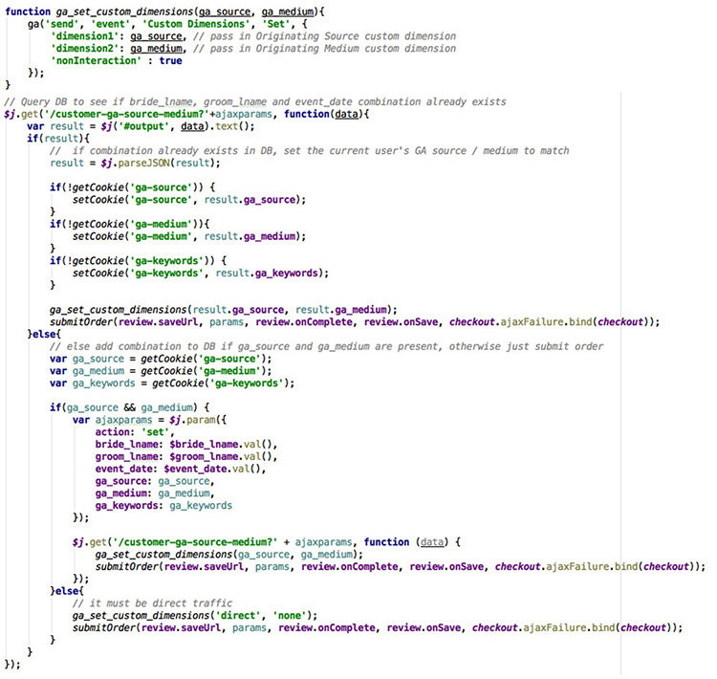Click the if(result){ statement
The width and height of the screenshot is (717, 679).
(58, 138)
